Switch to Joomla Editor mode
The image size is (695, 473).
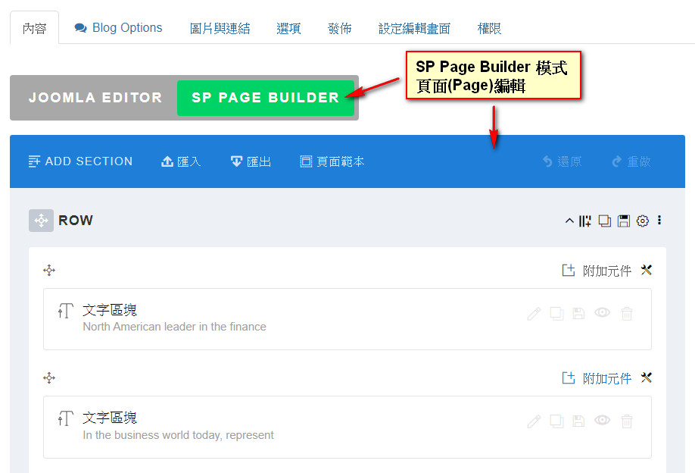point(95,98)
